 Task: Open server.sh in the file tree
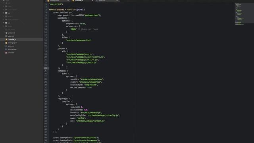(x=11, y=53)
